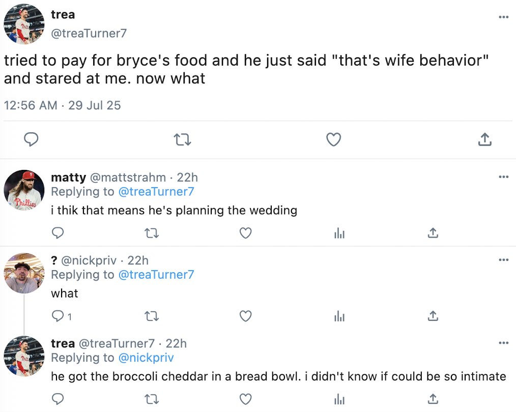516x412 pixels.
Task: View analytics for matty's reply
Action: (x=339, y=233)
